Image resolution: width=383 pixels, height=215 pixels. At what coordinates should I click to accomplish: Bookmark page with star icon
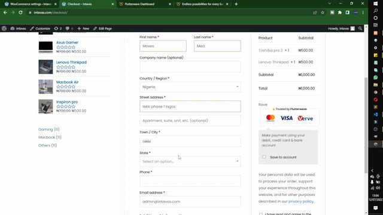(323, 13)
